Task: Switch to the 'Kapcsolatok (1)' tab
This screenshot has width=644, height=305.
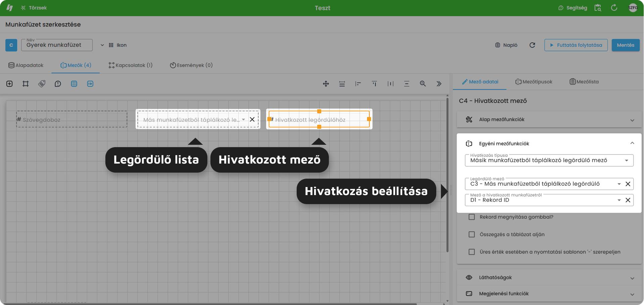Action: [x=131, y=65]
